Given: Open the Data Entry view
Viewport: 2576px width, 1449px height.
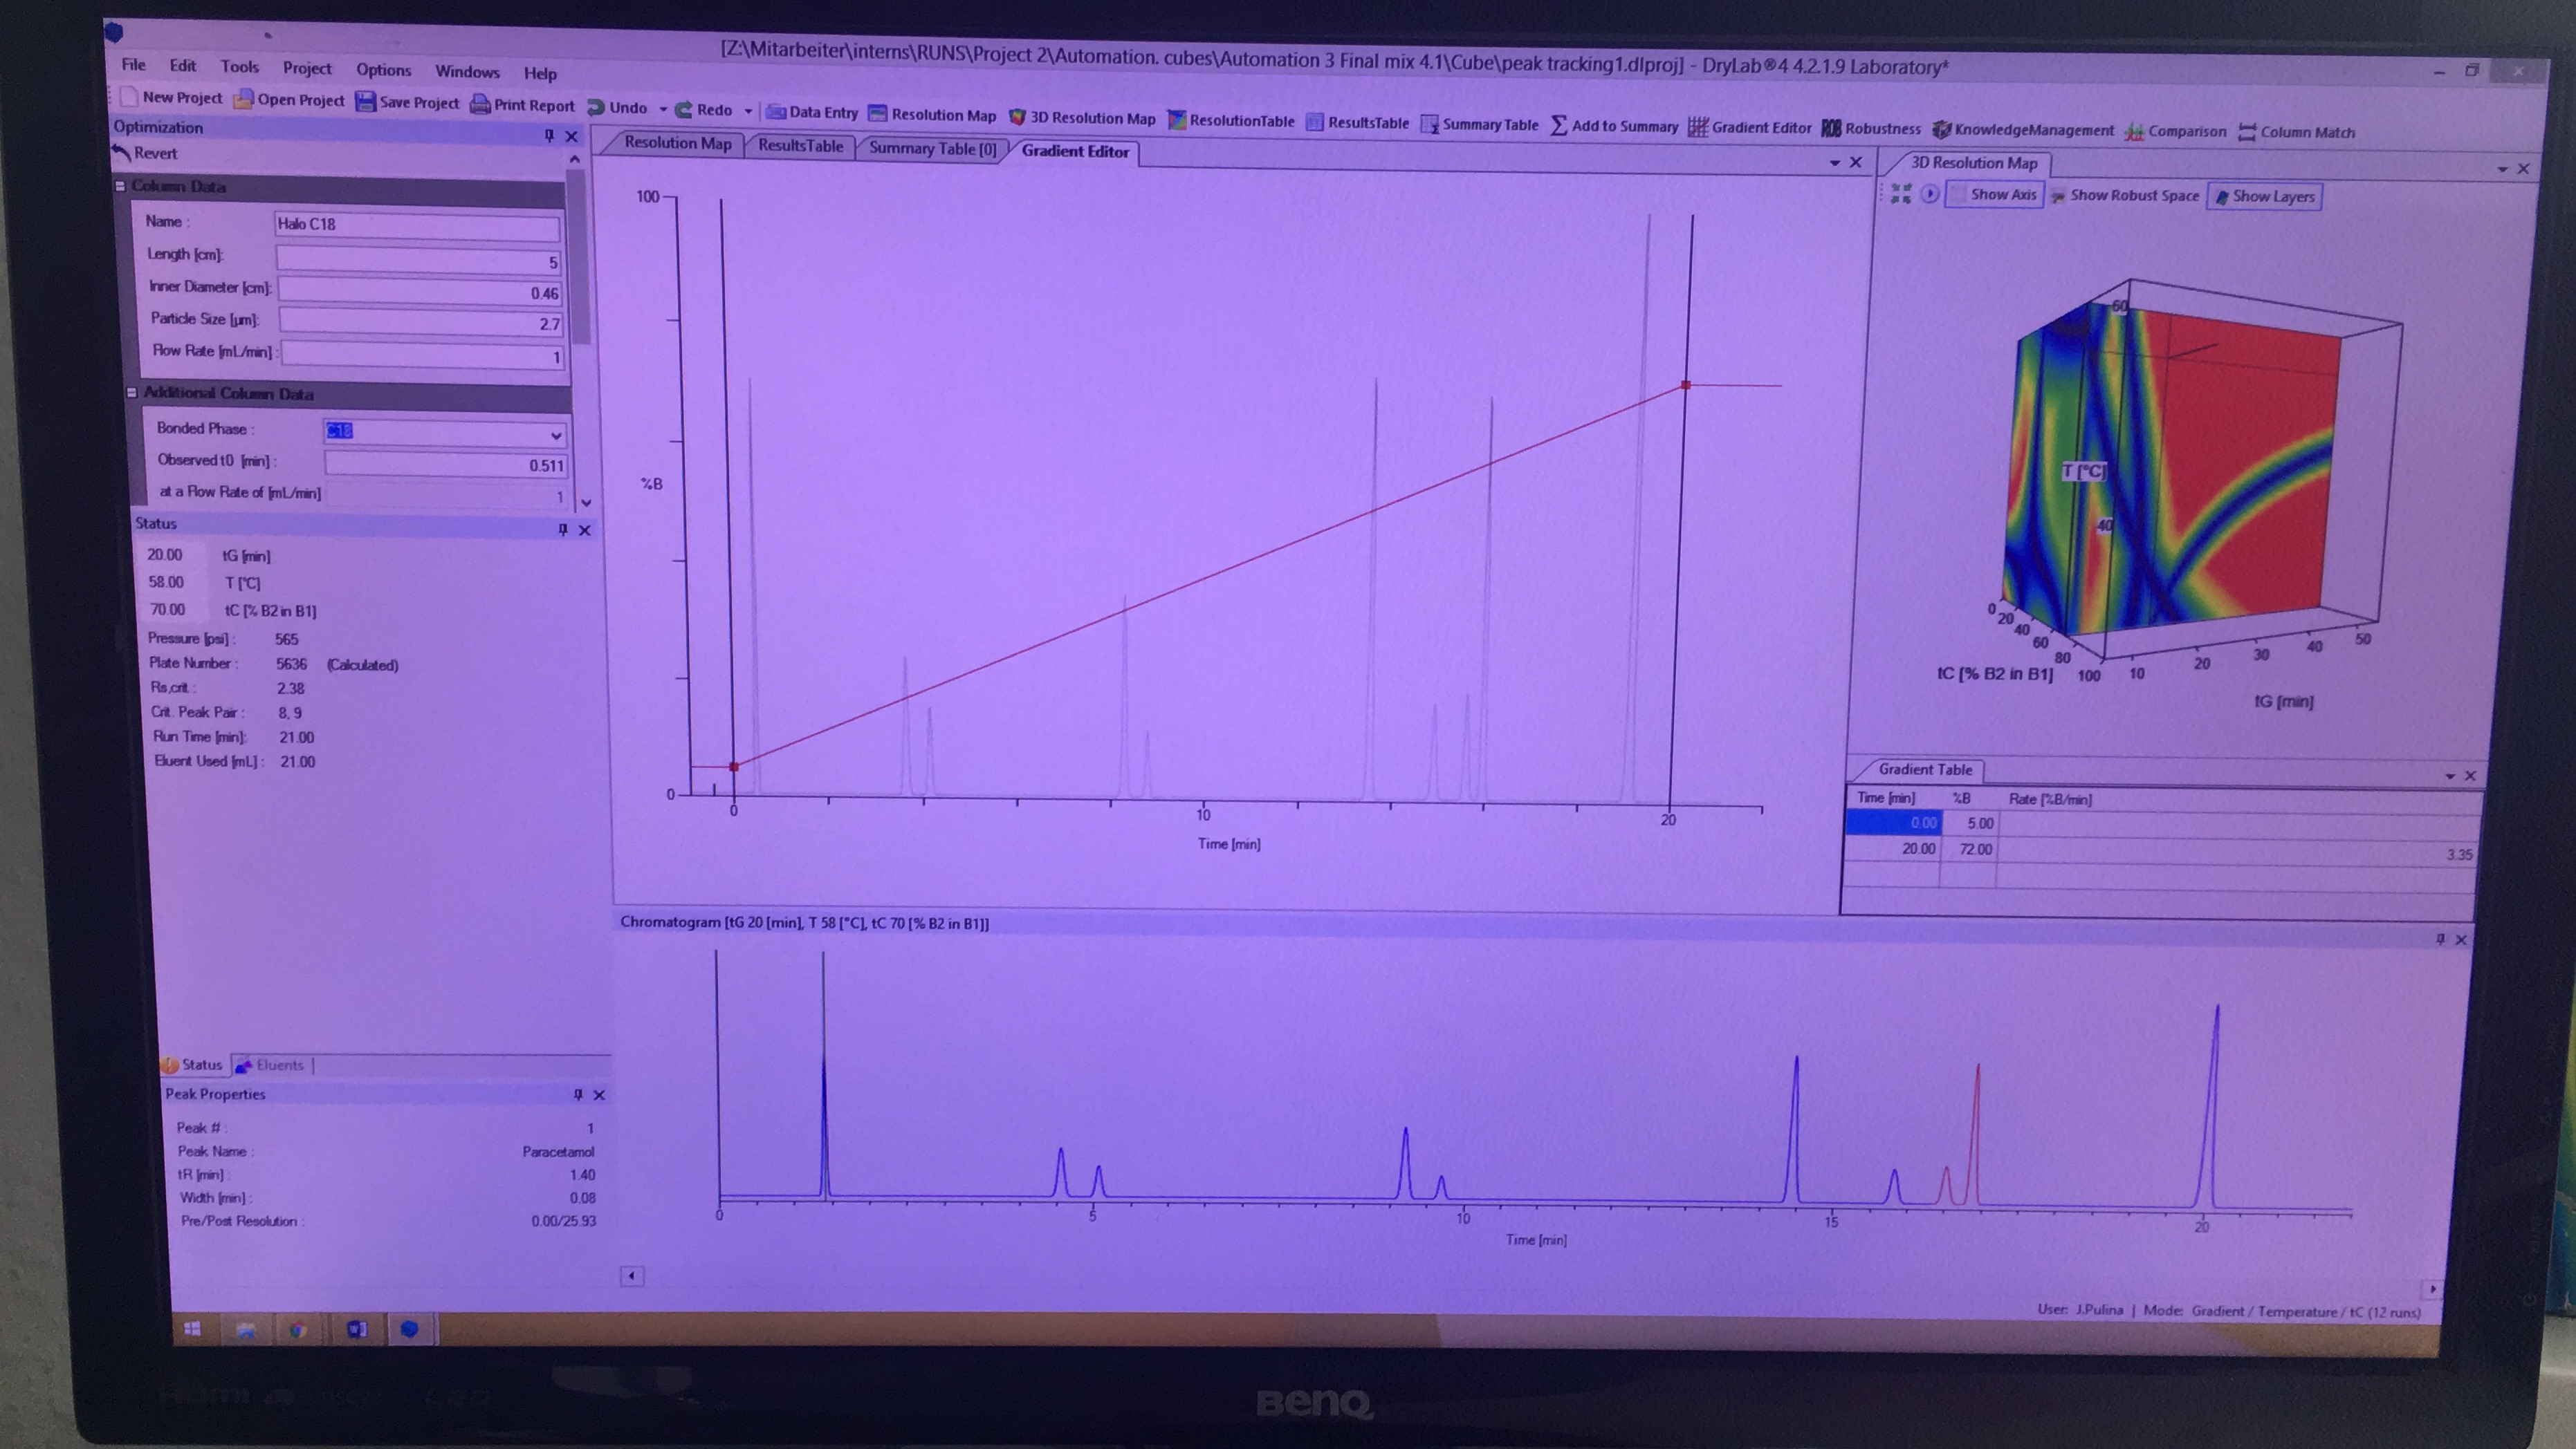Looking at the screenshot, I should point(811,112).
